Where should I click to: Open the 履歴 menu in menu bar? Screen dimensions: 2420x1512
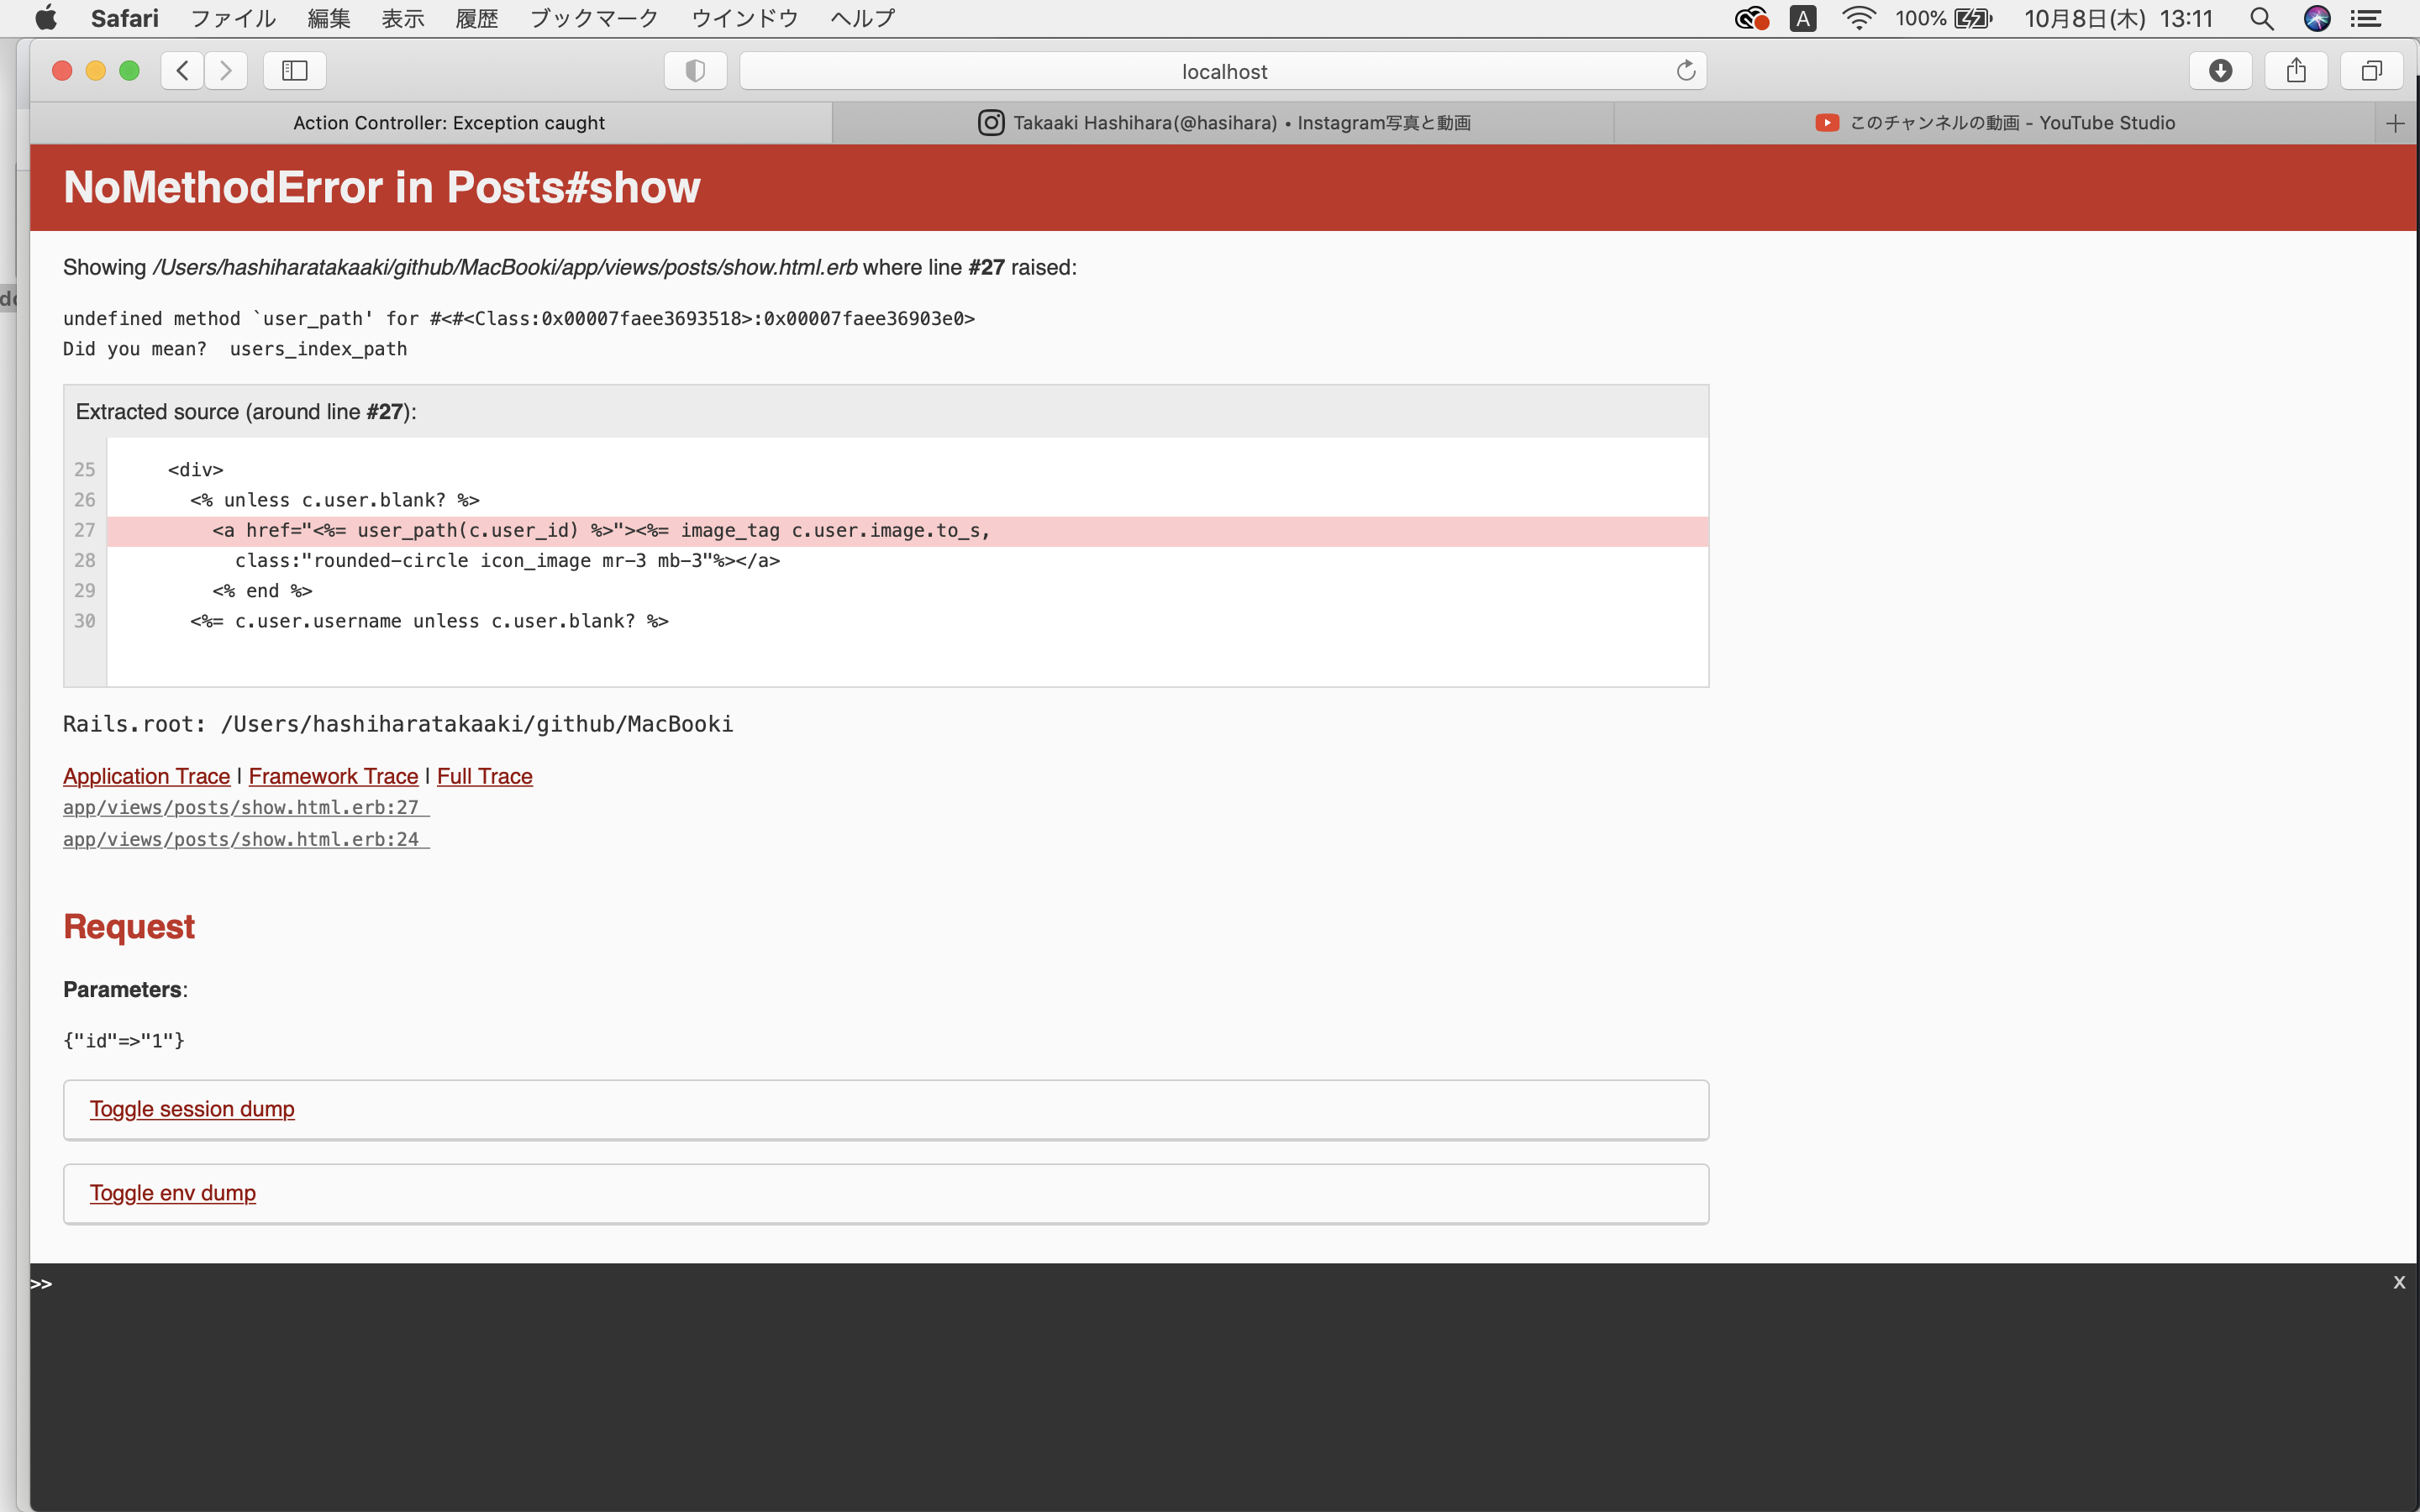[x=476, y=18]
